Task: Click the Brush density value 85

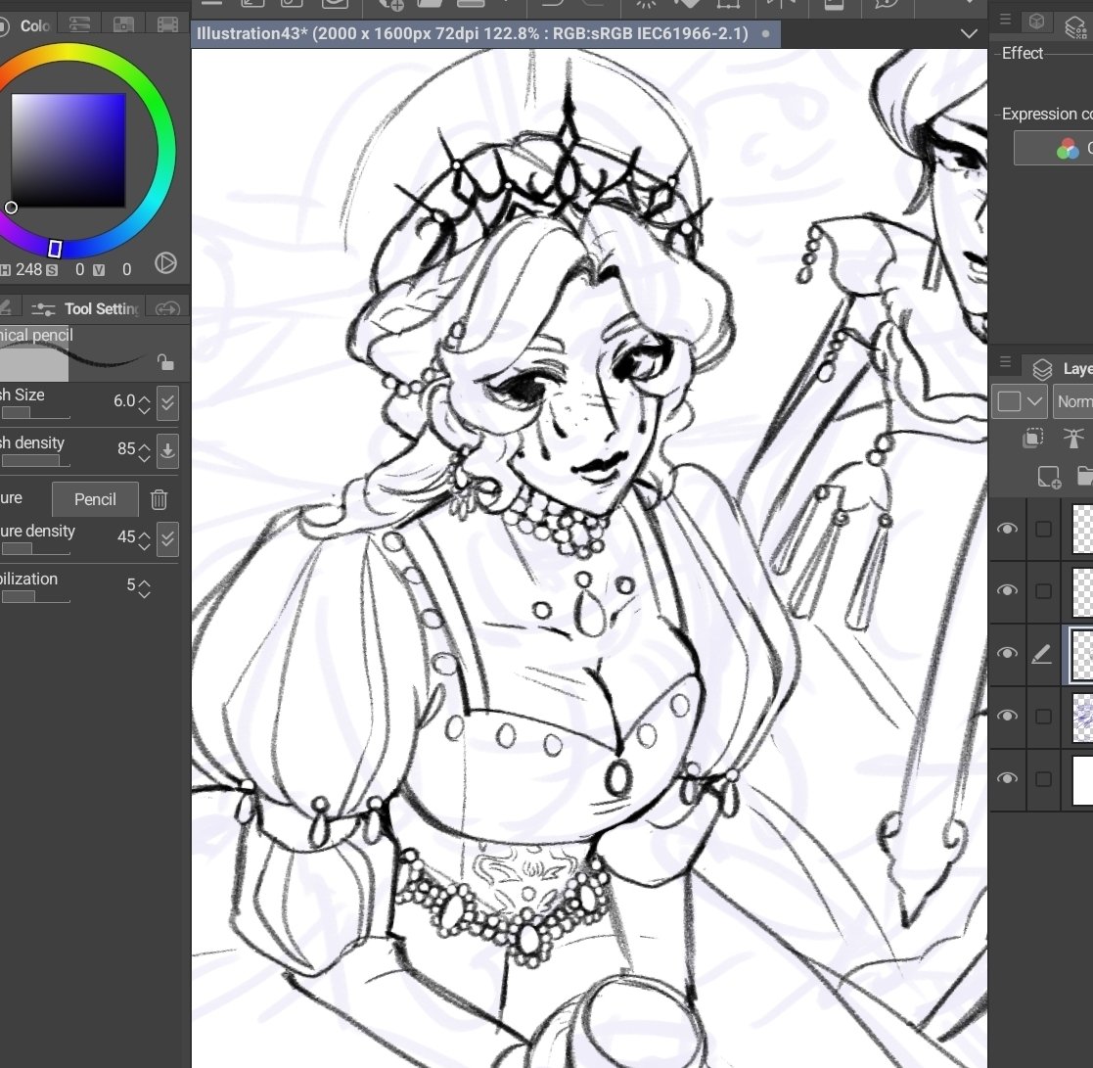Action: (x=126, y=449)
